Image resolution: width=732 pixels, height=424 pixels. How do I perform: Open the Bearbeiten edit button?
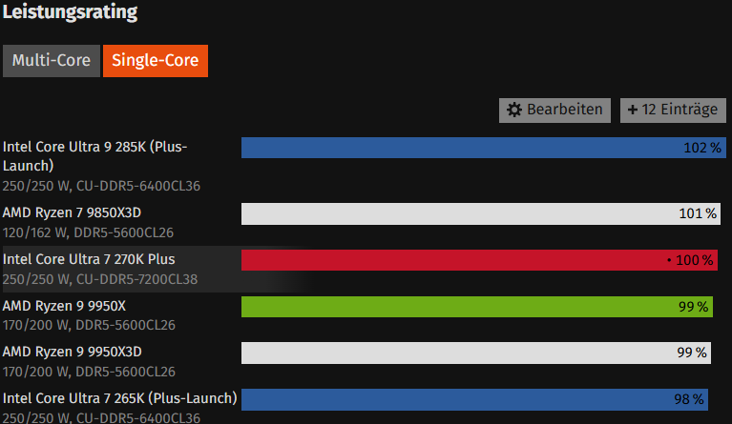point(554,110)
